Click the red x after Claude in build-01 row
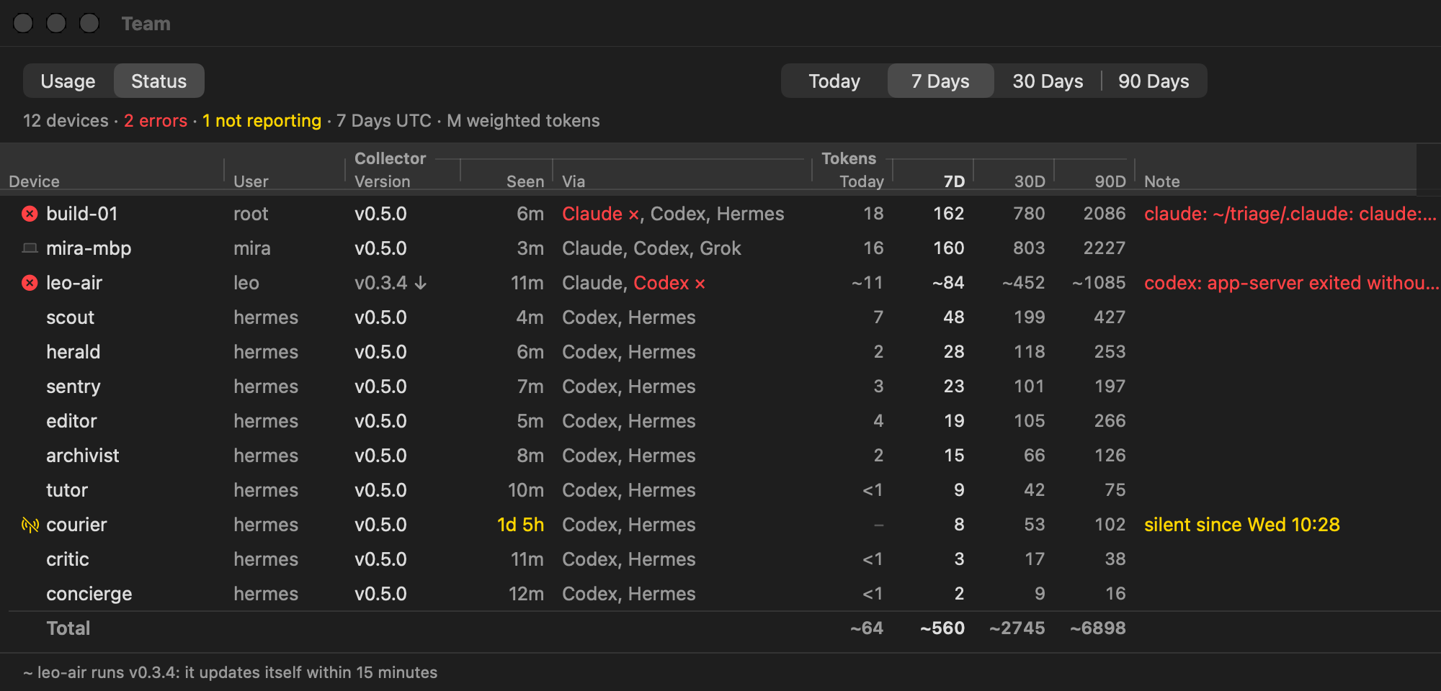1441x691 pixels. (634, 214)
